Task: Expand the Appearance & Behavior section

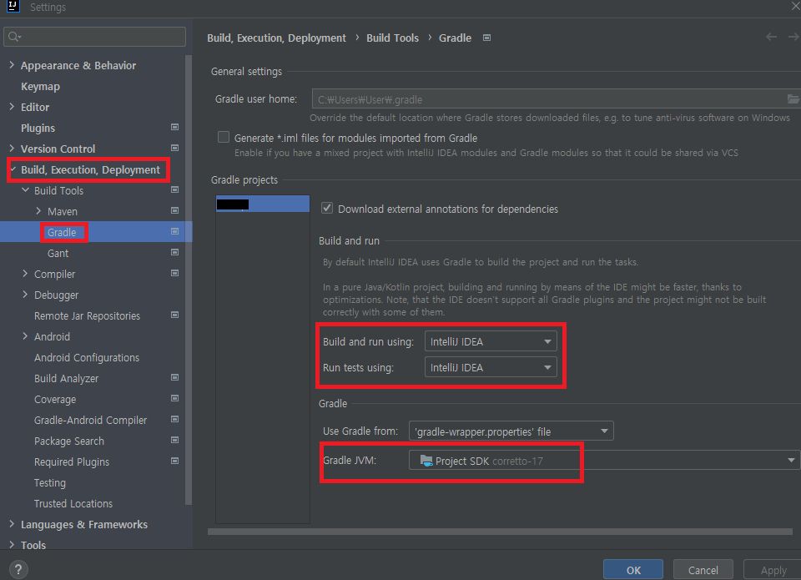Action: (12, 65)
